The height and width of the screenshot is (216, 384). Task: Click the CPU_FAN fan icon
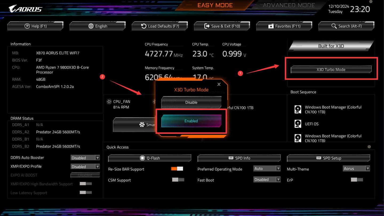pyautogui.click(x=109, y=101)
